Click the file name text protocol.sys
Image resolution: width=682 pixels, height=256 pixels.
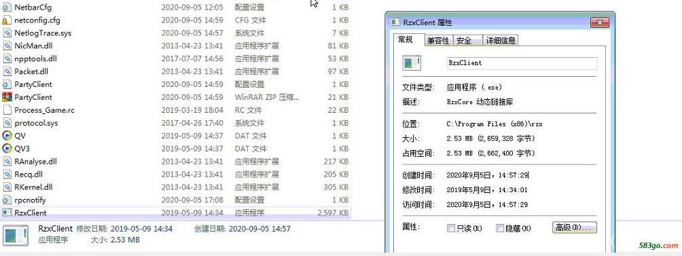pyautogui.click(x=36, y=123)
